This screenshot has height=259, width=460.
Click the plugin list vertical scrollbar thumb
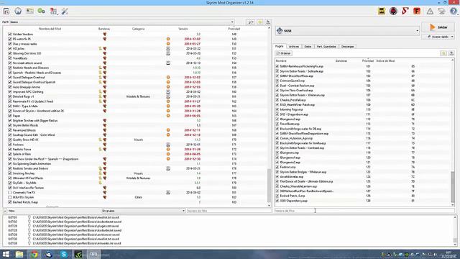point(453,187)
